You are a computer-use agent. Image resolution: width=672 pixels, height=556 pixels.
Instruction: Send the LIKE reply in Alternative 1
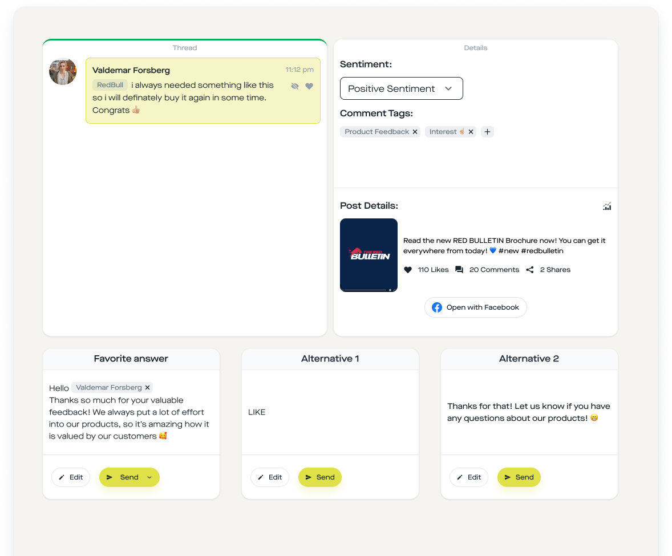click(x=320, y=477)
